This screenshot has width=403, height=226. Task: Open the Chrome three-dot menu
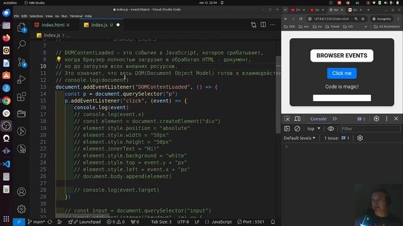click(x=398, y=19)
